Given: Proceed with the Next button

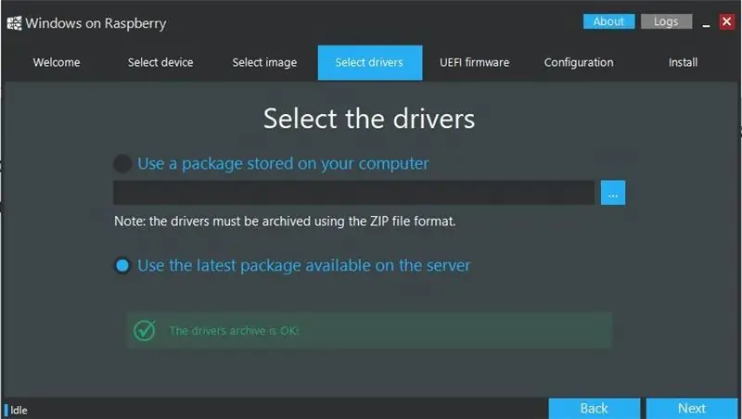Looking at the screenshot, I should tap(692, 408).
